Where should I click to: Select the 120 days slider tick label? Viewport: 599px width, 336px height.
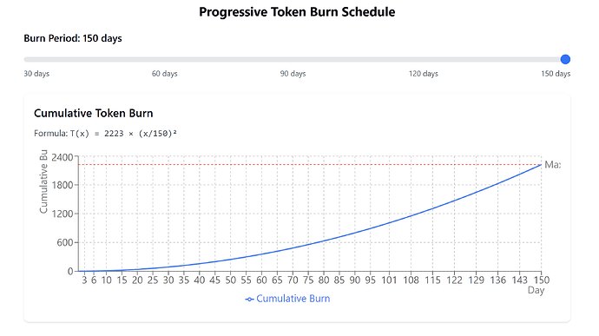tap(424, 74)
